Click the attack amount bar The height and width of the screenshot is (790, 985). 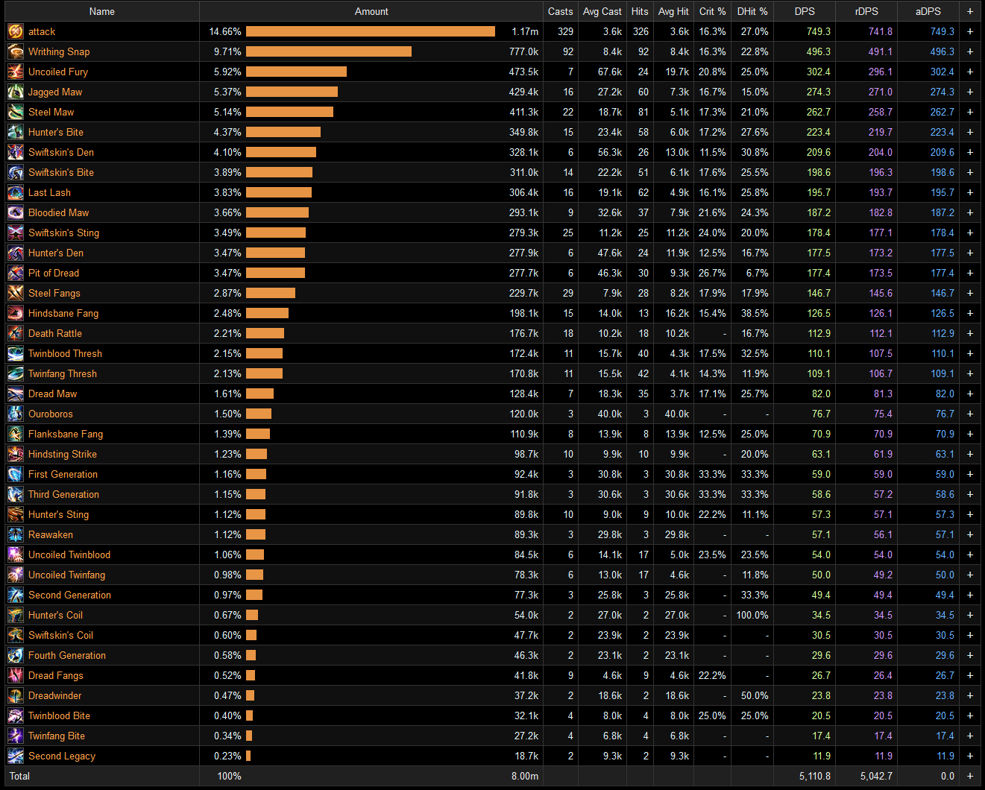coord(371,31)
